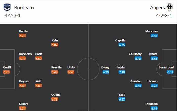This screenshot has height=111, width=177.
Task: Select goalkeeper Costil's 6.78 rating badge
Action: click(7, 72)
